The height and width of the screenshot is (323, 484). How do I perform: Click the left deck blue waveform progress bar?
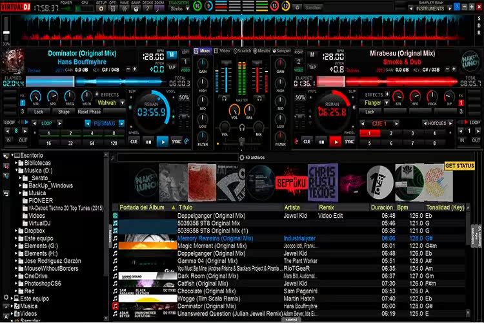point(94,82)
